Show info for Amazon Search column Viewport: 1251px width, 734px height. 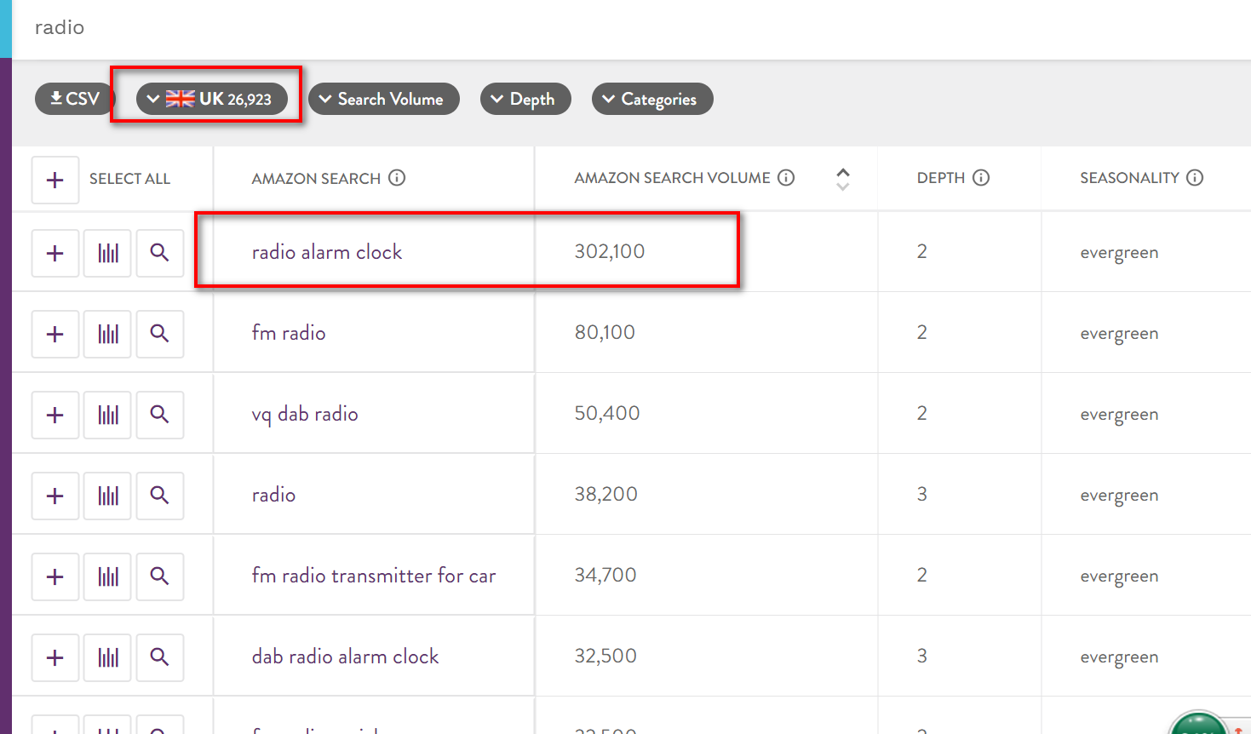tap(397, 178)
